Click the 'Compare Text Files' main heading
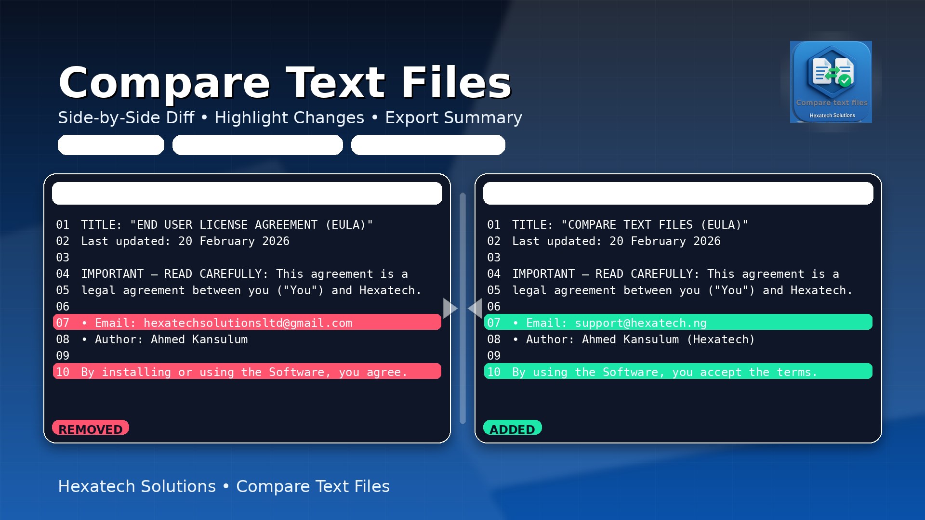Viewport: 925px width, 520px height. click(x=284, y=83)
